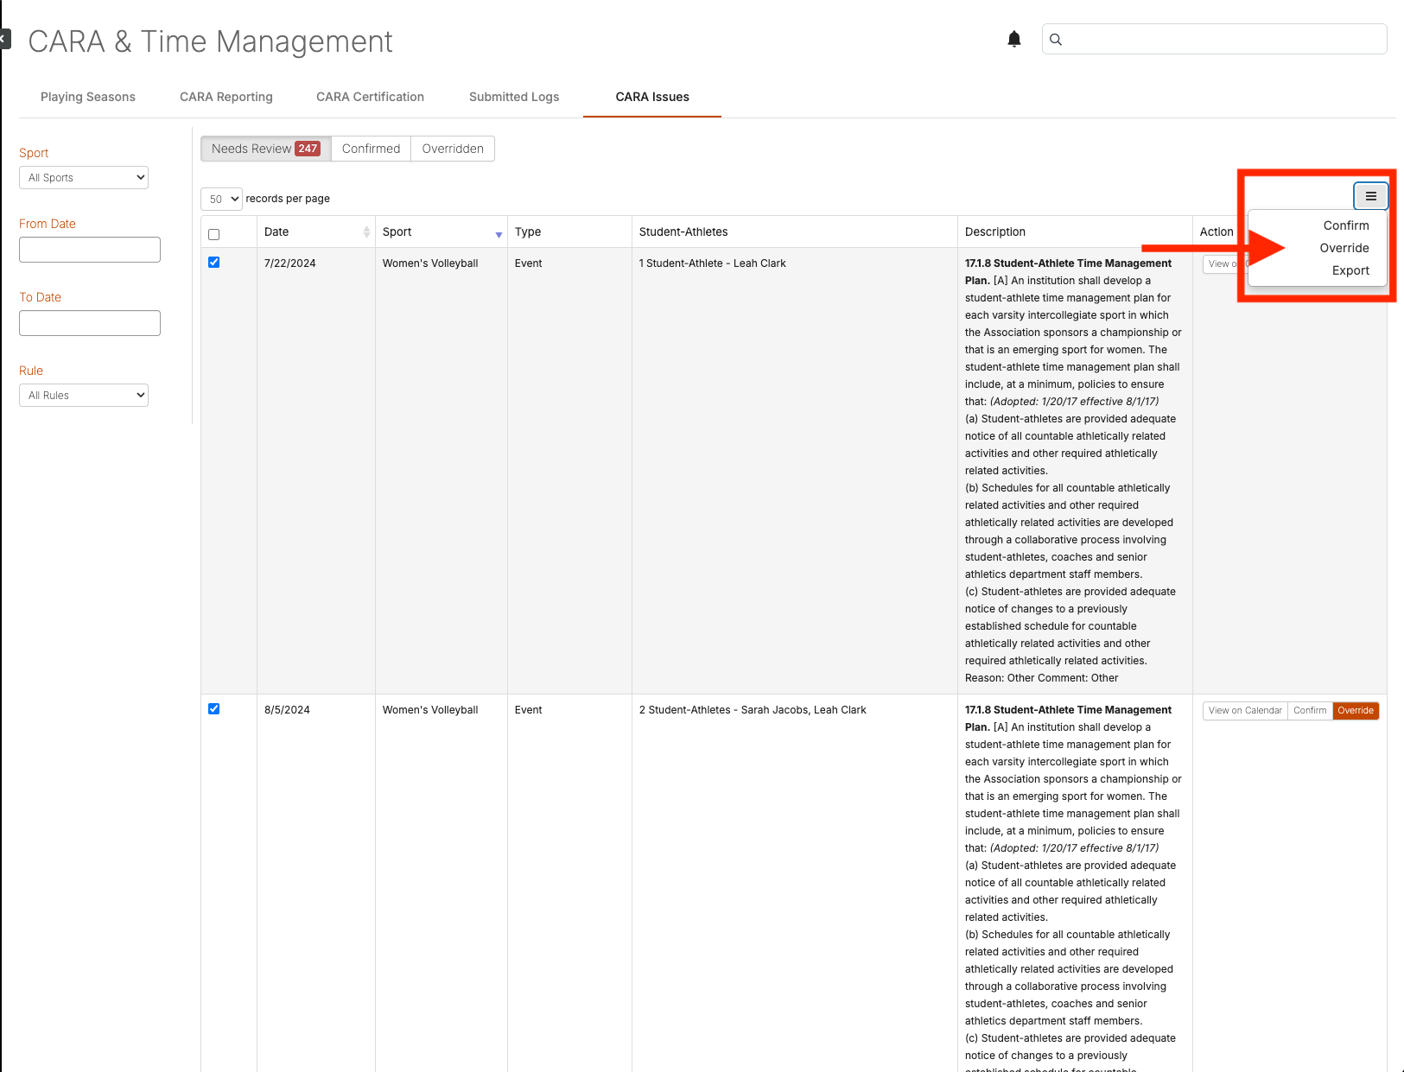Click the notification bell icon
This screenshot has height=1072, width=1404.
point(1014,39)
